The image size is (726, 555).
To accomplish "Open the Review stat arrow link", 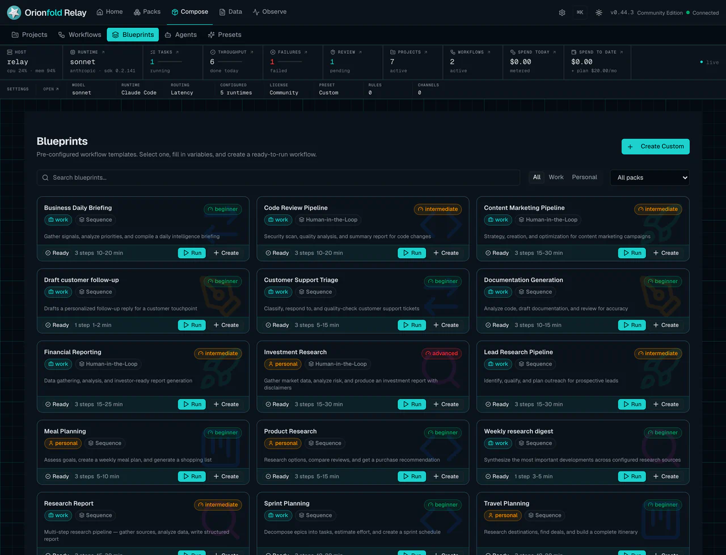I will pos(360,52).
